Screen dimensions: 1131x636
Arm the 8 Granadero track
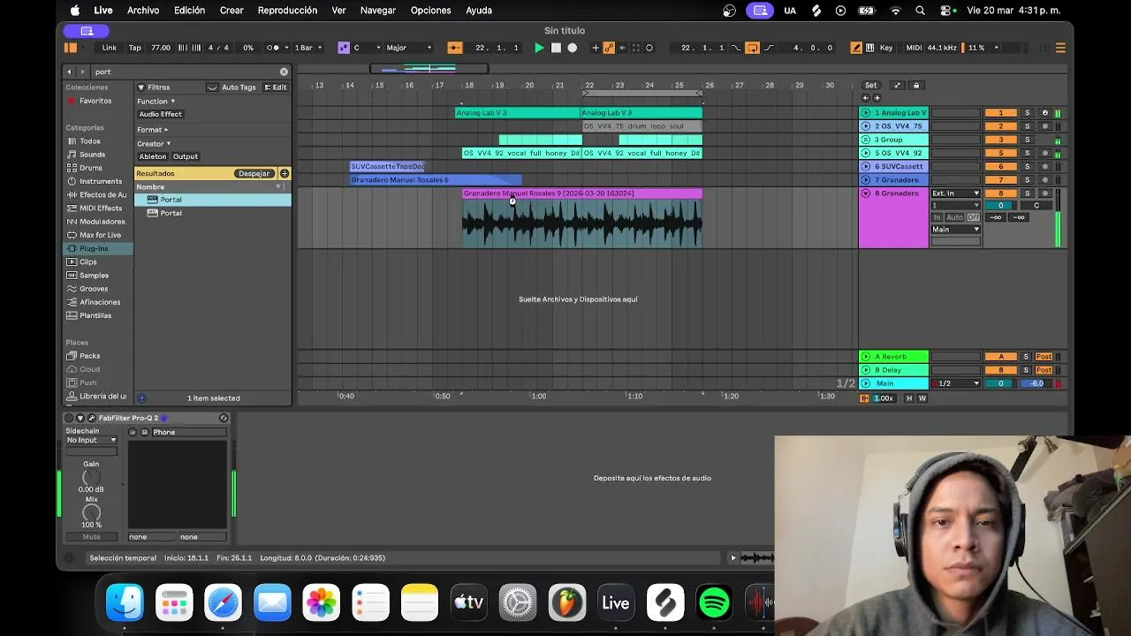[1044, 193]
